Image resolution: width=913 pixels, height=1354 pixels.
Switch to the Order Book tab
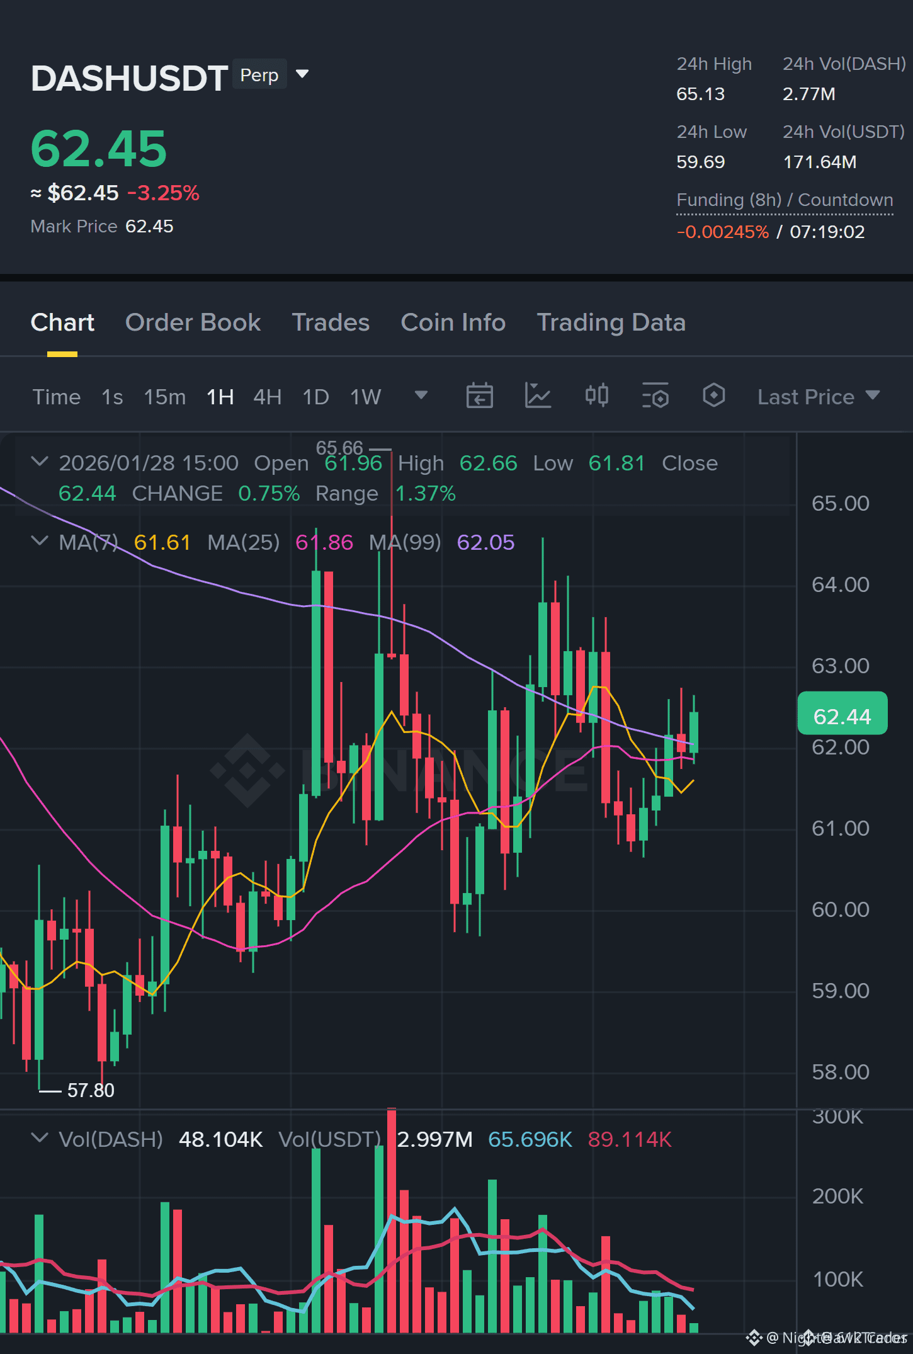click(x=193, y=322)
